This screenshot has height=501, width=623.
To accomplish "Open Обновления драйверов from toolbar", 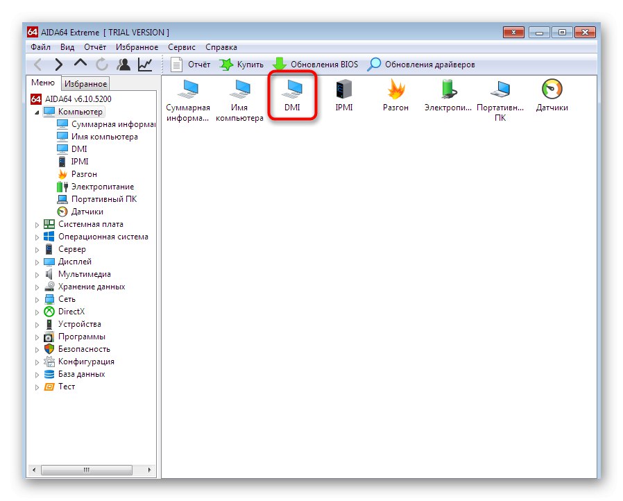I will [421, 65].
